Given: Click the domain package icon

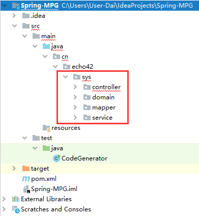Looking at the screenshot, I should pyautogui.click(x=87, y=97).
